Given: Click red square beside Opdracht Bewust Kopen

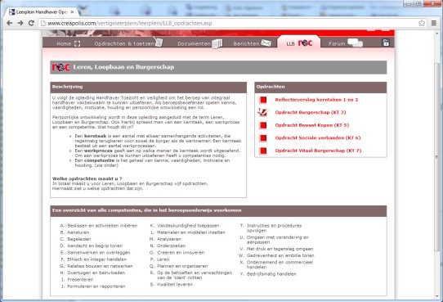Looking at the screenshot, I should pyautogui.click(x=263, y=125).
